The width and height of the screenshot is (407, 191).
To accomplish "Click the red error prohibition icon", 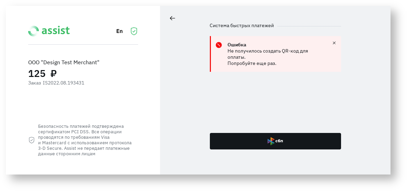I will coord(219,45).
